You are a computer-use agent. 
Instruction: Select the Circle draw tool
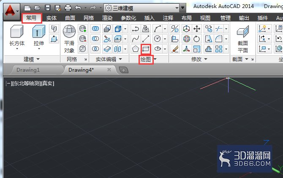(158, 38)
